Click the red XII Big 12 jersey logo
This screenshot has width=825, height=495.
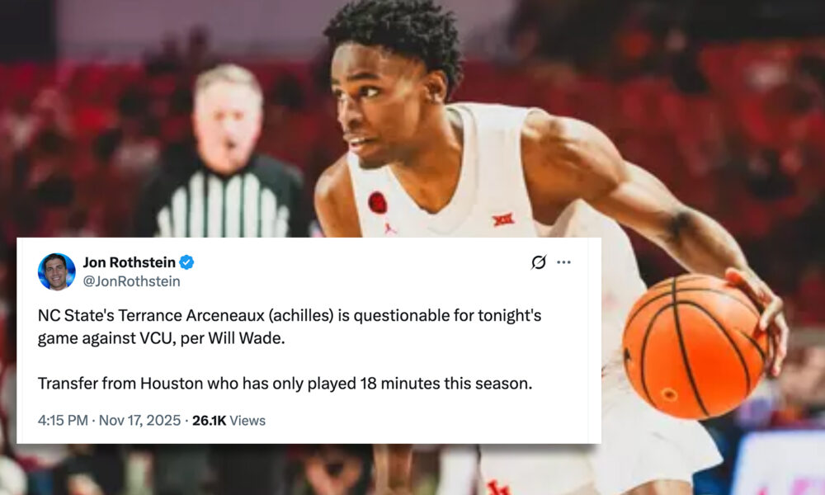coord(503,219)
